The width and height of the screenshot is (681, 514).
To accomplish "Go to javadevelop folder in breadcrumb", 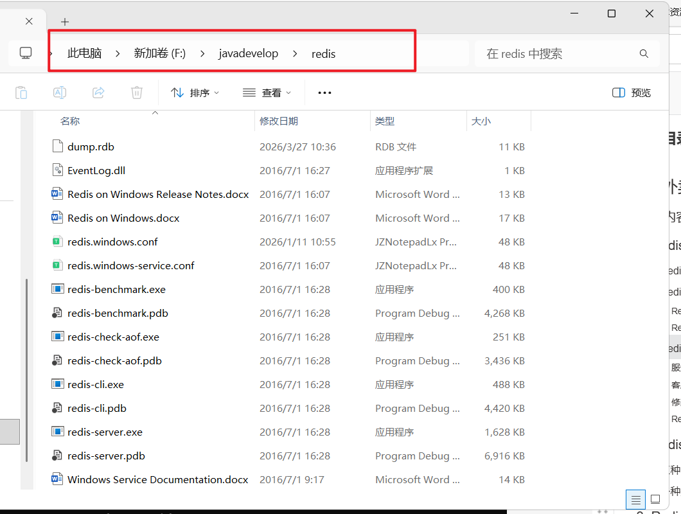I will (x=249, y=53).
